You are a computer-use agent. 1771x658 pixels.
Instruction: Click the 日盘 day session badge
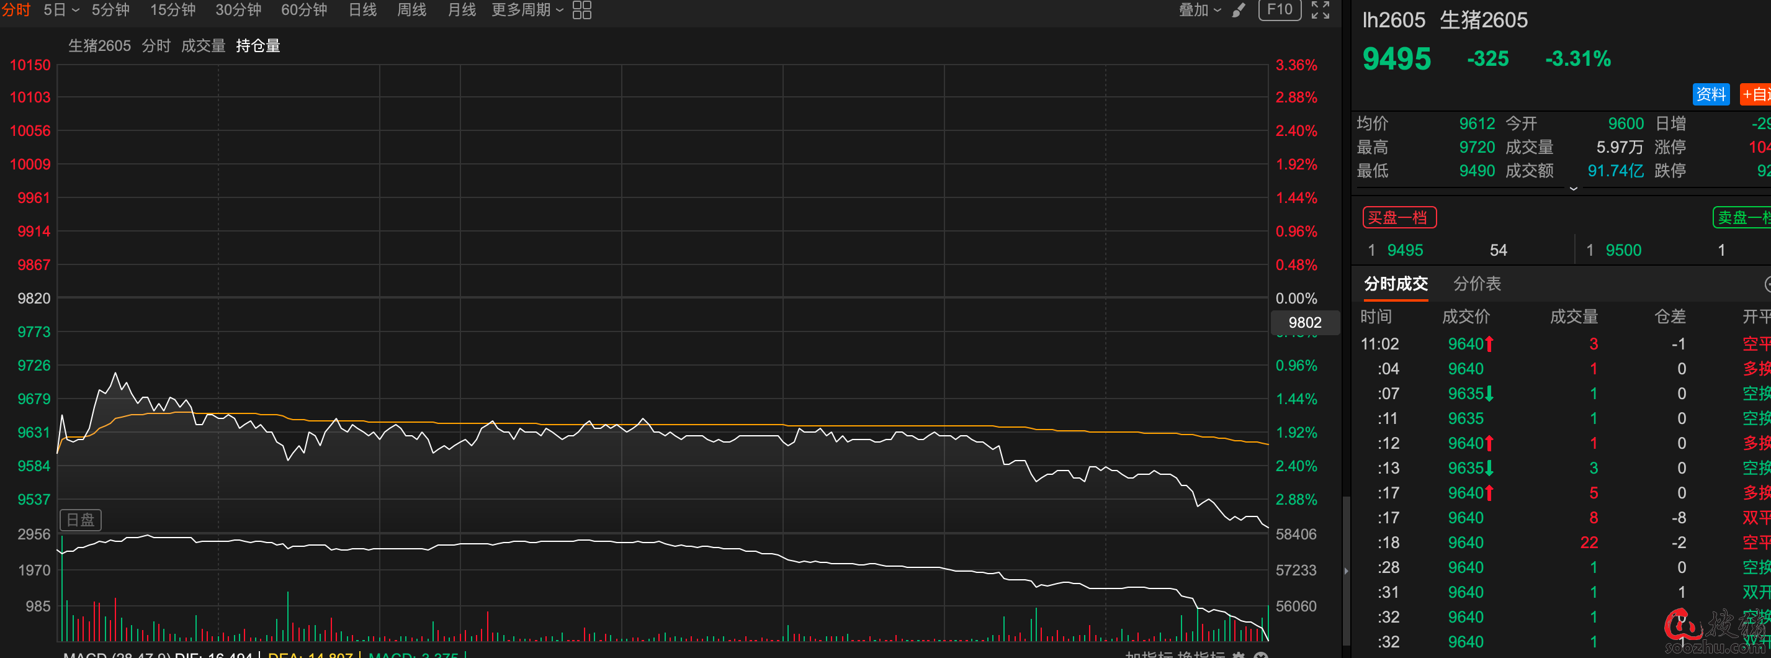coord(81,520)
